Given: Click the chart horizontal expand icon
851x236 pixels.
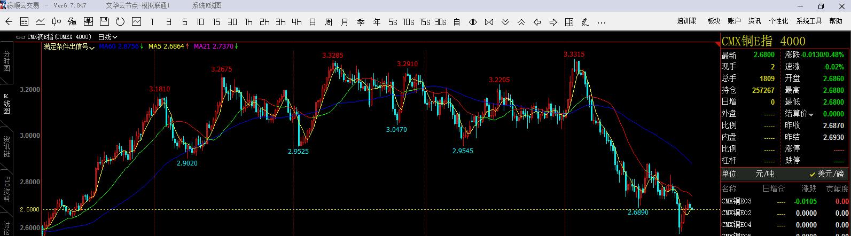Looking at the screenshot, I should point(473,22).
